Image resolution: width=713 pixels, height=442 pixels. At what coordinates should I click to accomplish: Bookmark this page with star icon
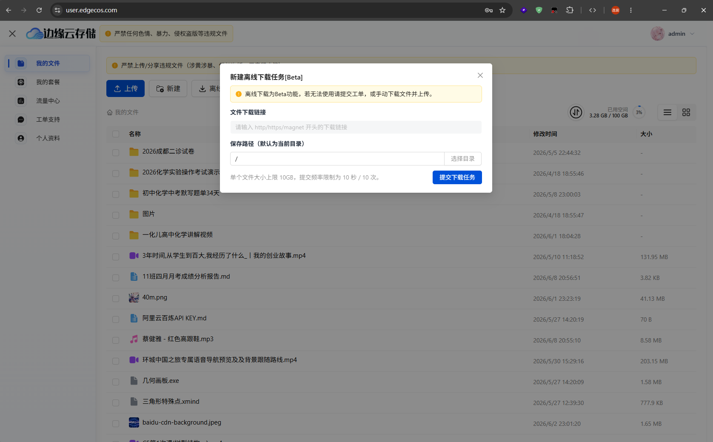pos(502,10)
